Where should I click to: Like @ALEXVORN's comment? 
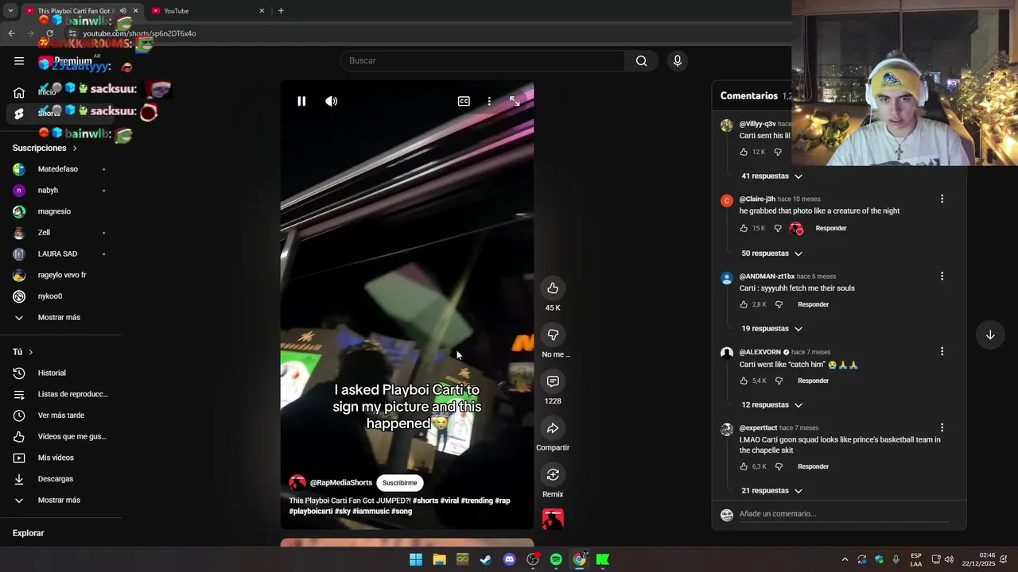[x=744, y=381]
